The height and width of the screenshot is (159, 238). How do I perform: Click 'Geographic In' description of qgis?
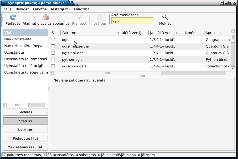point(218,40)
